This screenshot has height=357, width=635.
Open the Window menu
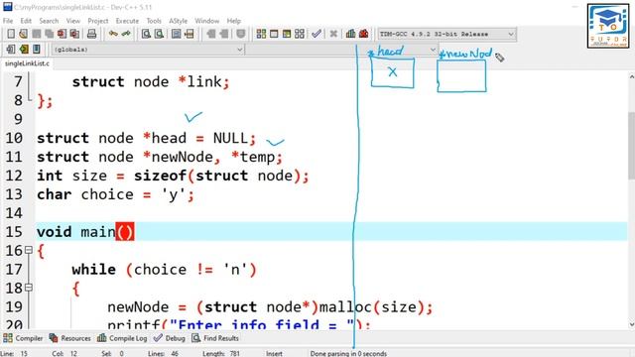coord(207,21)
